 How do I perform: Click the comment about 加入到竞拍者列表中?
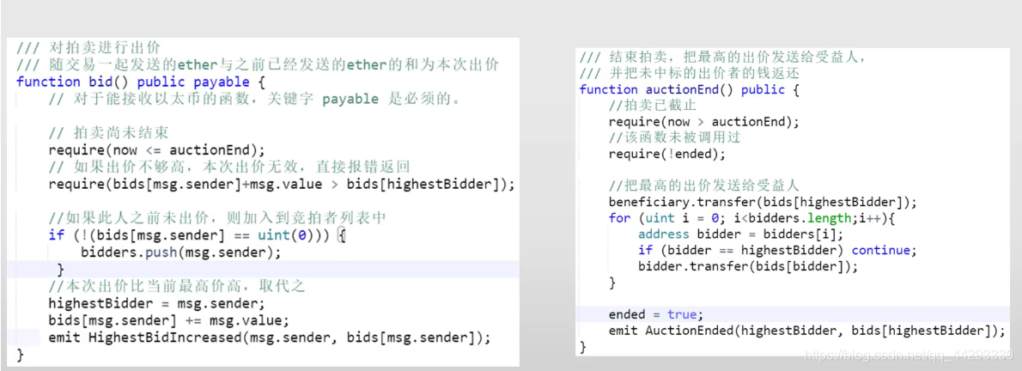tap(217, 218)
